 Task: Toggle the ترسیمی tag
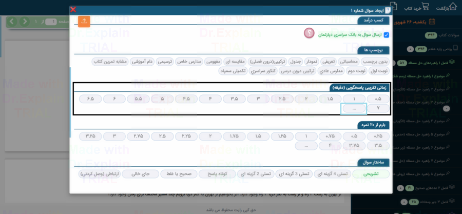(x=165, y=62)
